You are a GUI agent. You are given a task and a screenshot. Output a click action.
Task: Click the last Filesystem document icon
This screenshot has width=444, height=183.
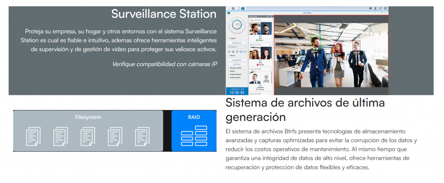coord(142,137)
